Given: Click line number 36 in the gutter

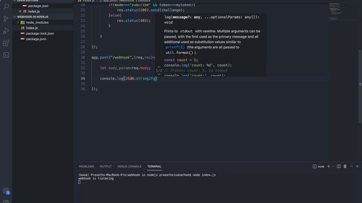Looking at the screenshot, I should [x=83, y=89].
